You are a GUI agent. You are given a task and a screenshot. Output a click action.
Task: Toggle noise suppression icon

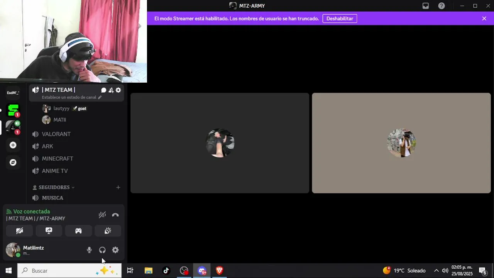[x=102, y=215]
